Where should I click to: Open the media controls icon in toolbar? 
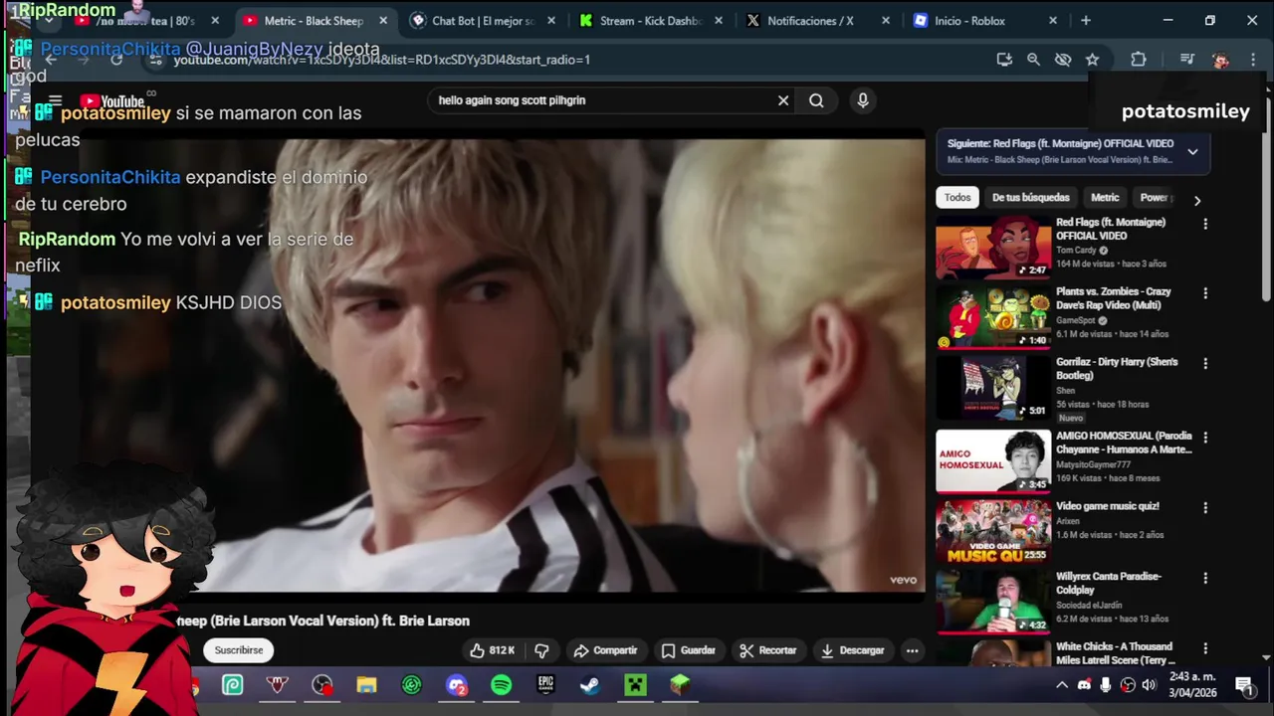(x=1186, y=60)
